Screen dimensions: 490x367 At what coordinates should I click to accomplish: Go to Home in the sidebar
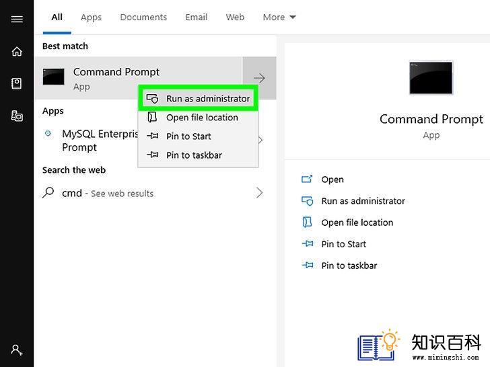tap(17, 51)
